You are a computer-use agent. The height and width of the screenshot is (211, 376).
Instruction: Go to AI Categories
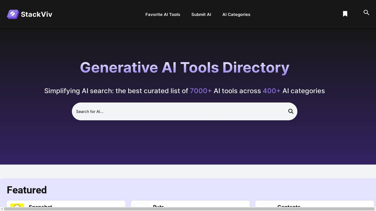[x=236, y=14]
